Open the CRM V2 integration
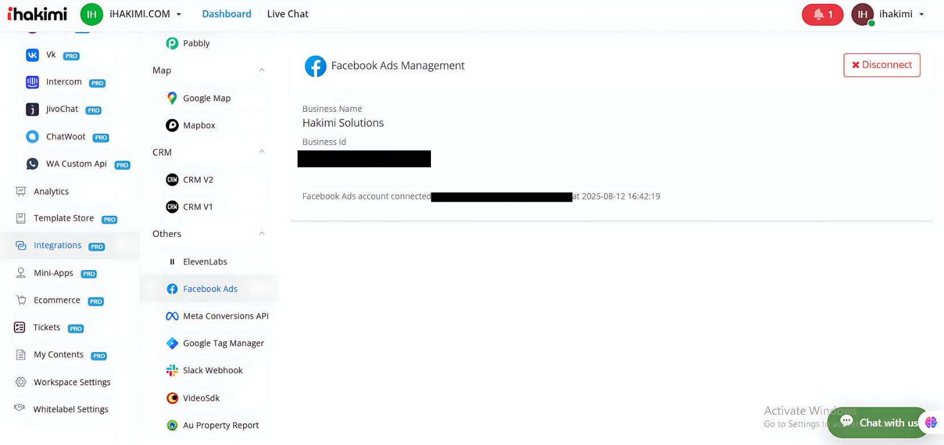Image resolution: width=944 pixels, height=445 pixels. point(198,179)
